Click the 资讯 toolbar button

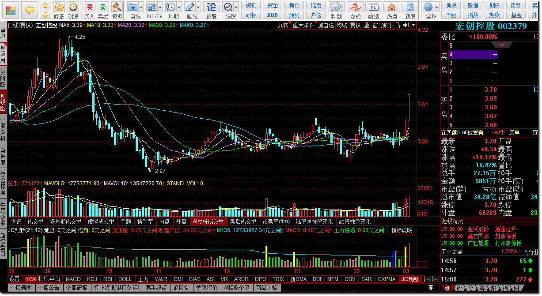(251, 5)
